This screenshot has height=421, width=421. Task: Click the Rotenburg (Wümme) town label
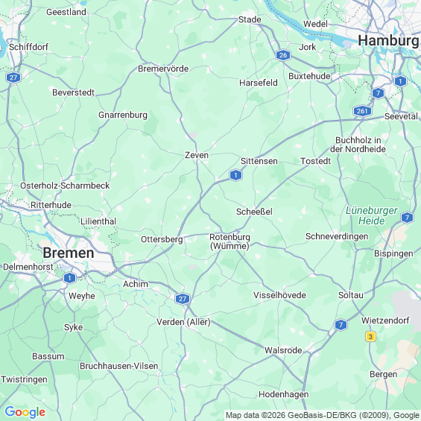point(230,241)
